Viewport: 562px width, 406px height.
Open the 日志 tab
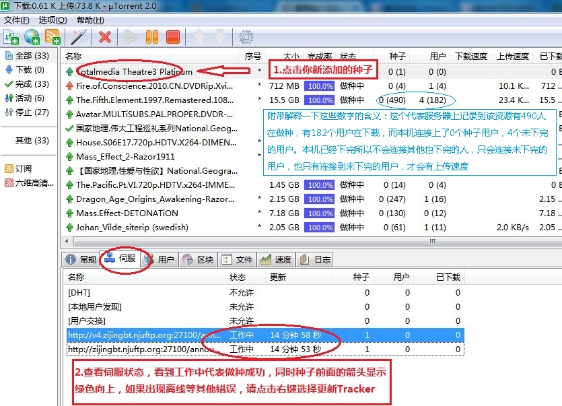[316, 260]
